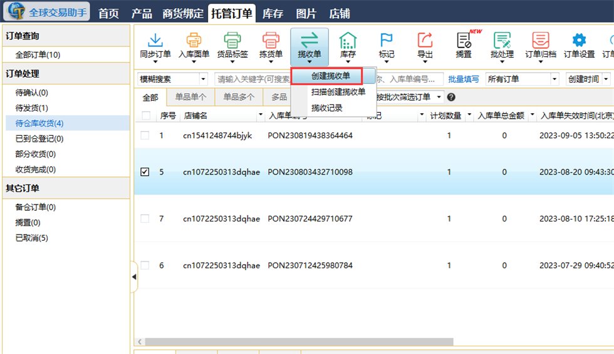This screenshot has width=614, height=354.
Task: Check the row for PON230712425980784
Action: pos(145,266)
